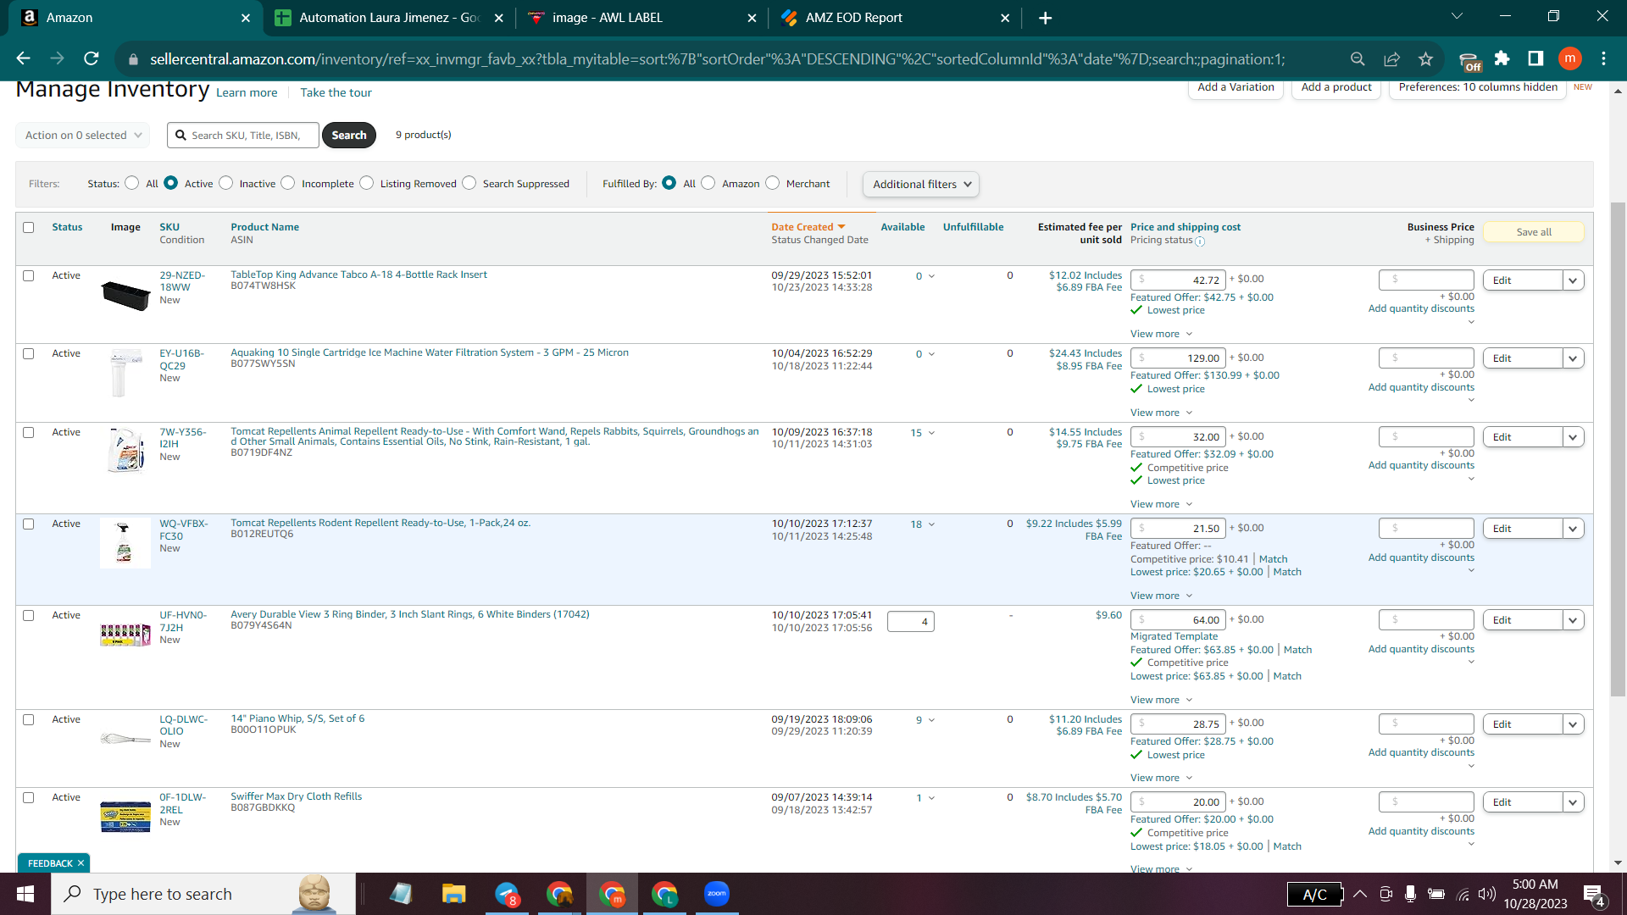Switch to image - AWL LABEL tab
Image resolution: width=1627 pixels, height=915 pixels.
(641, 18)
